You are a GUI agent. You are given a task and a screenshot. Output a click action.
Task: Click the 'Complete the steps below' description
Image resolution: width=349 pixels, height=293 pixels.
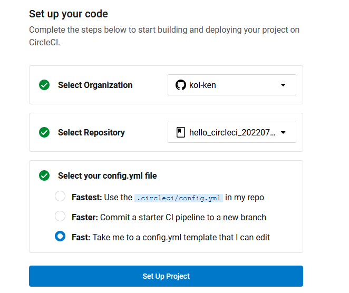pos(164,36)
